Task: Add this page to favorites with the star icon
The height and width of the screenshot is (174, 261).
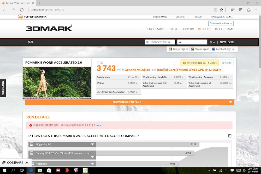Action: (x=221, y=10)
